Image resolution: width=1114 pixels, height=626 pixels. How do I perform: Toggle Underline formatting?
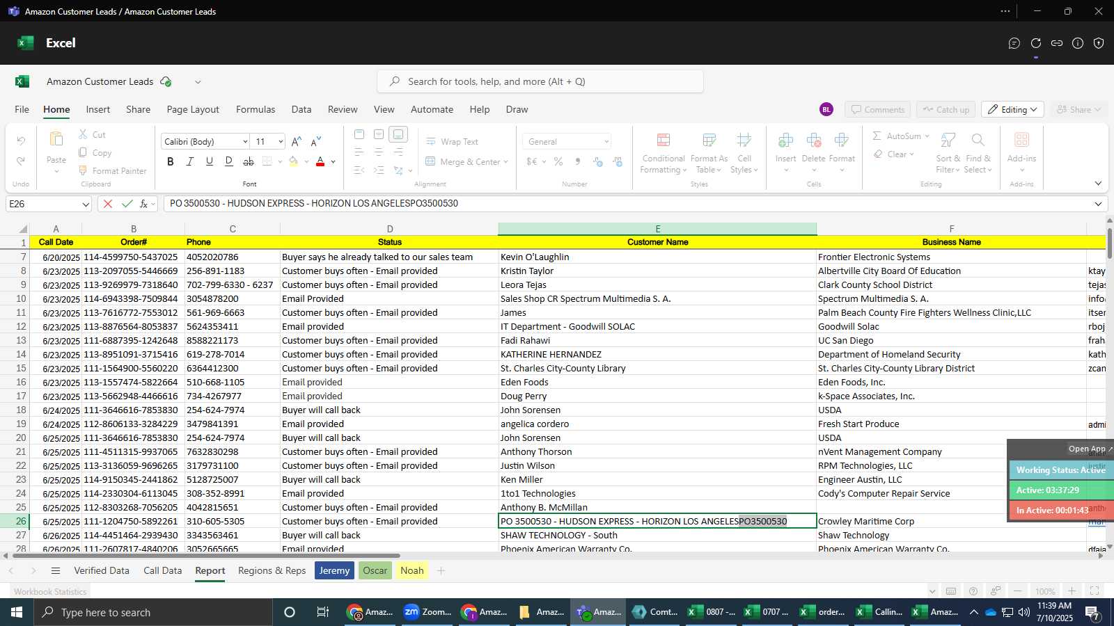(209, 161)
